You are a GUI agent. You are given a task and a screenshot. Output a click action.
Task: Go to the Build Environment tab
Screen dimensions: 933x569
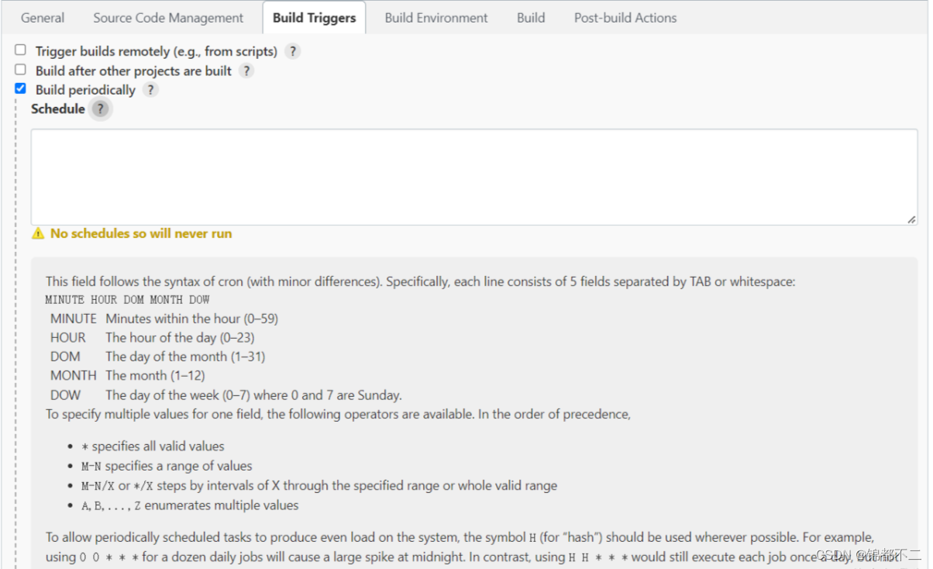436,18
